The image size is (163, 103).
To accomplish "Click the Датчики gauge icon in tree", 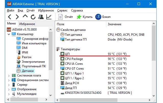I will click(19, 71).
